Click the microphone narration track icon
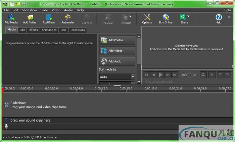 click(6, 126)
